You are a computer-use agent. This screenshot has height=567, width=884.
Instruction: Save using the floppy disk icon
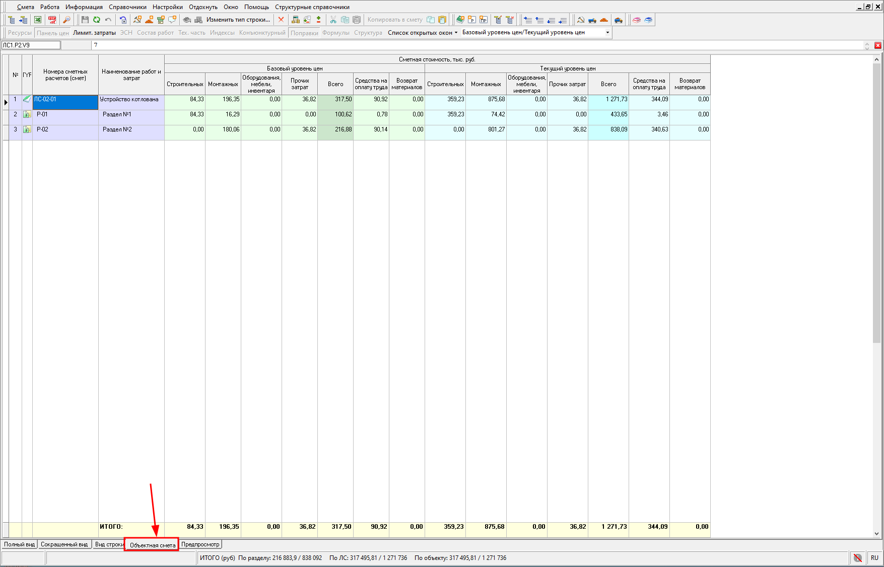(x=85, y=20)
